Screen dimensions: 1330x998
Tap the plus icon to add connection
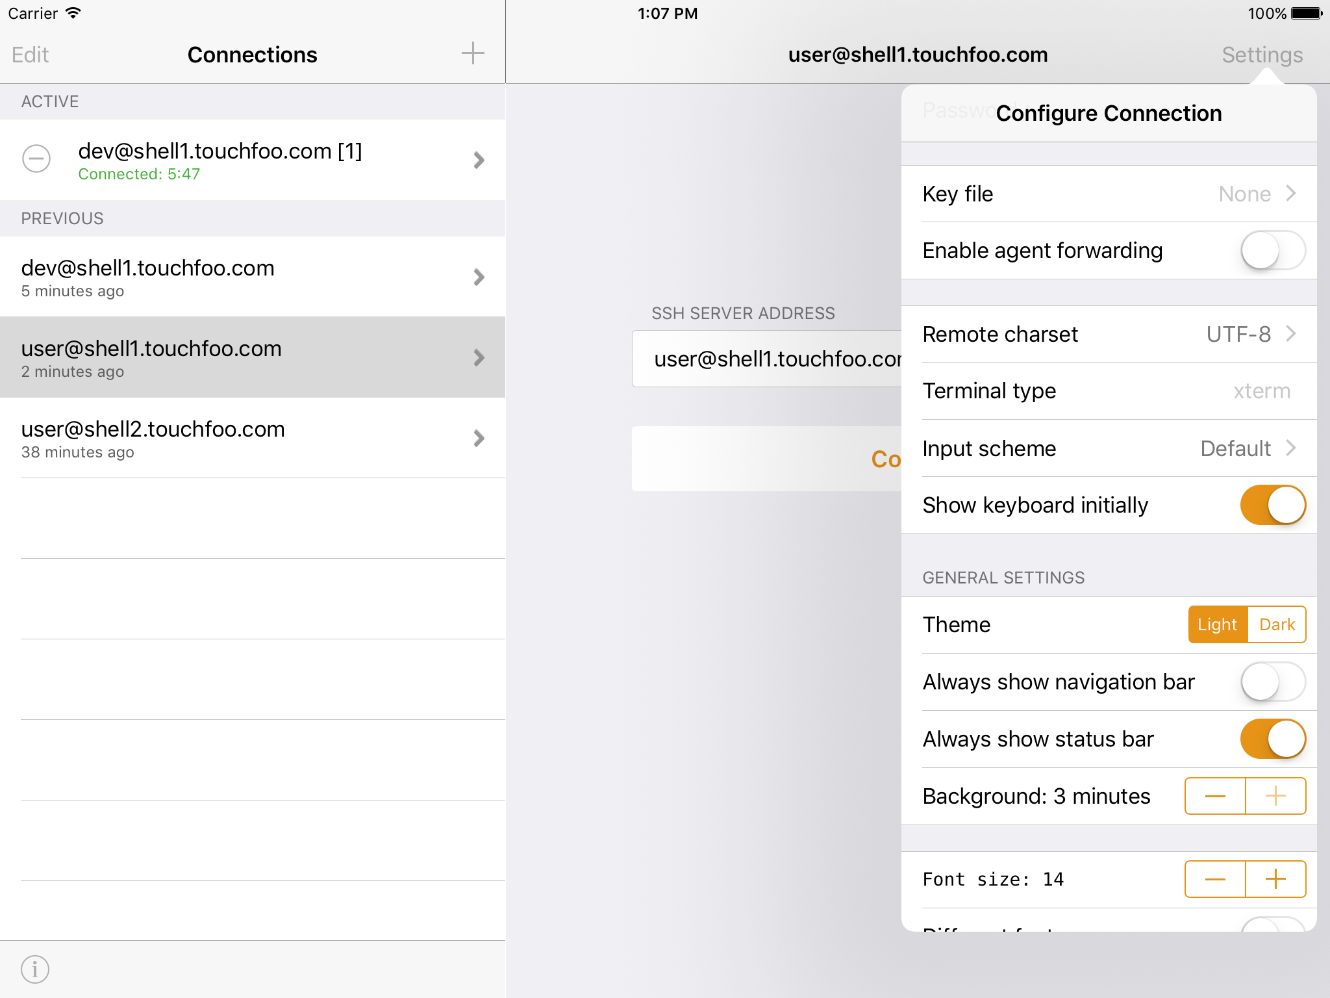click(x=473, y=53)
